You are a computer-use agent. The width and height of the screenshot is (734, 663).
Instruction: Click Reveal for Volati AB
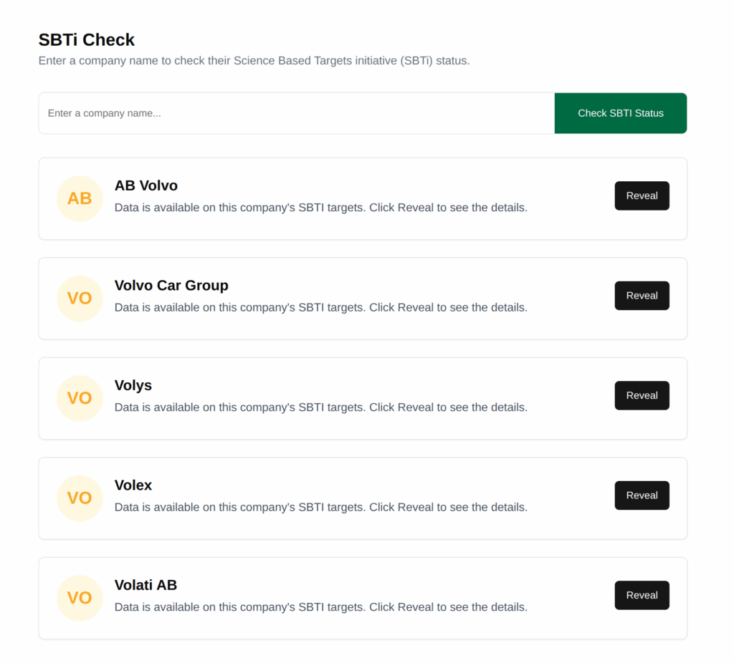pos(642,595)
